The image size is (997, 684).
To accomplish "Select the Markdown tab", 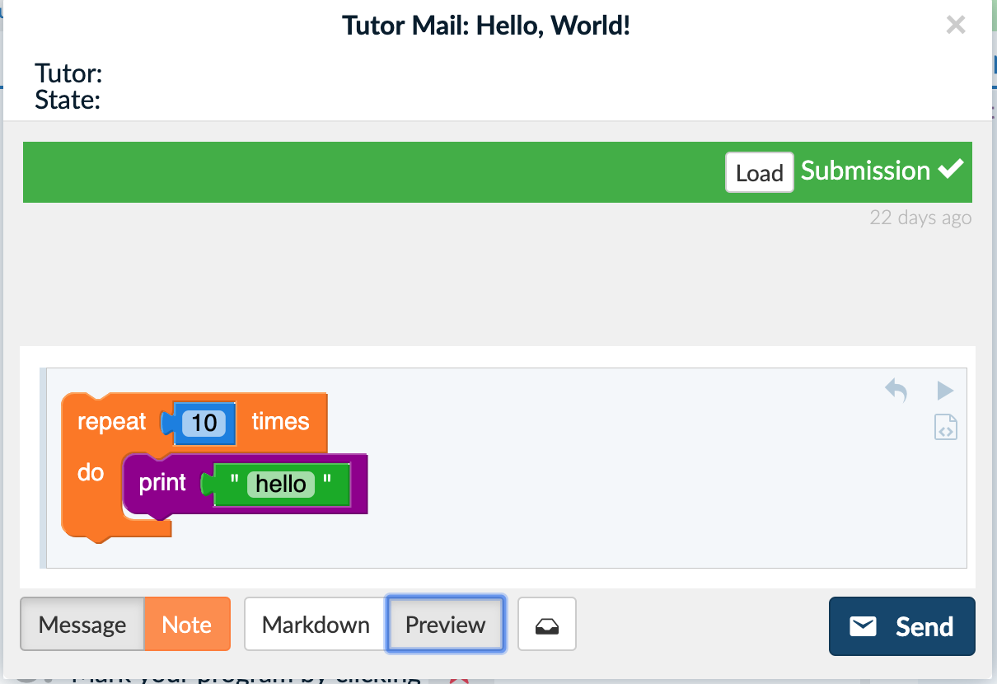I will [x=314, y=624].
